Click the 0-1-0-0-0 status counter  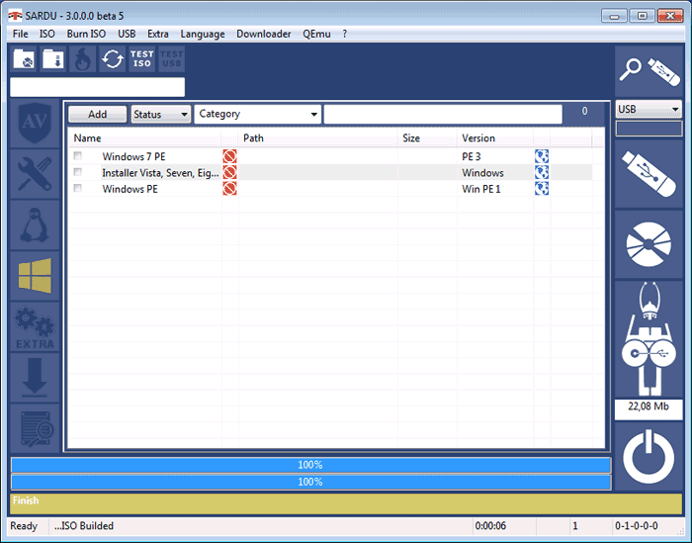637,526
